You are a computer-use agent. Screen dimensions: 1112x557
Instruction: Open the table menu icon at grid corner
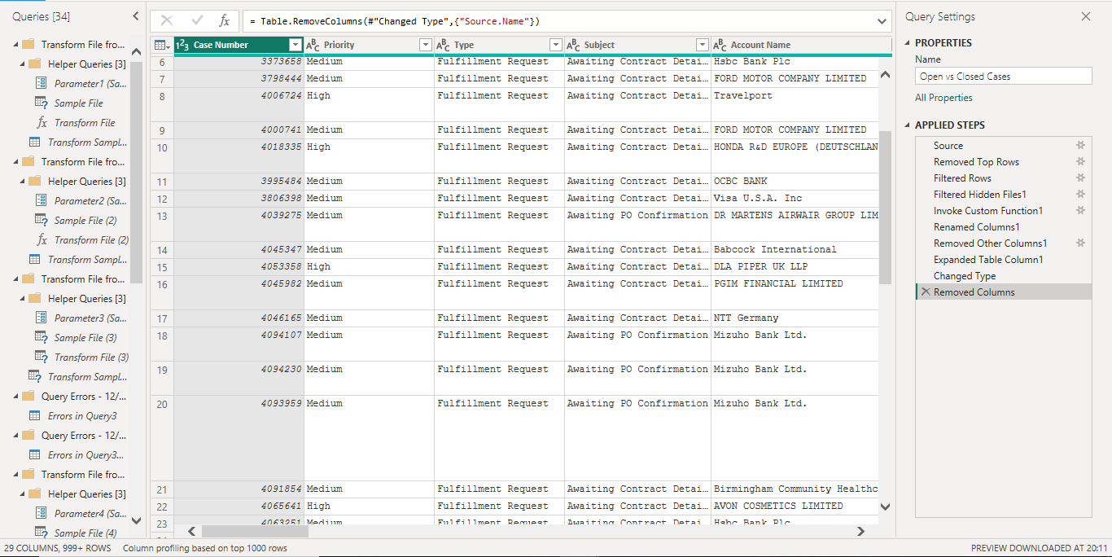coord(162,45)
